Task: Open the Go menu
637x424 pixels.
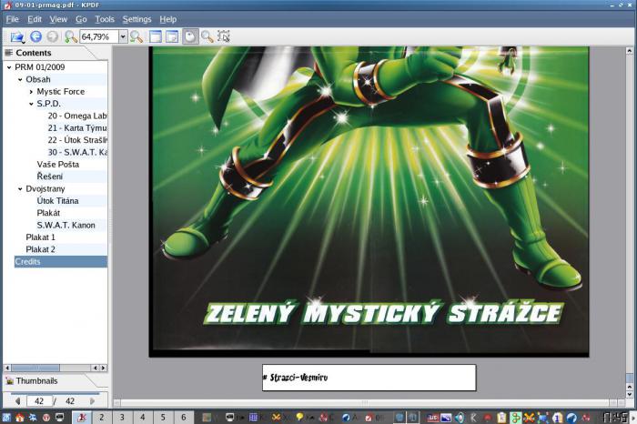Action: click(x=81, y=19)
